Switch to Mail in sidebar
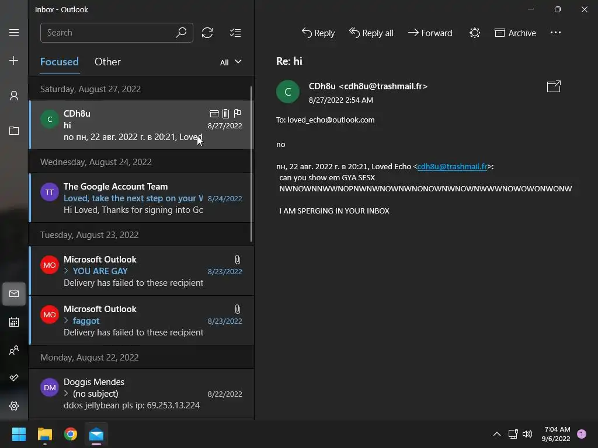Screen dimensions: 598x448 tap(14, 294)
